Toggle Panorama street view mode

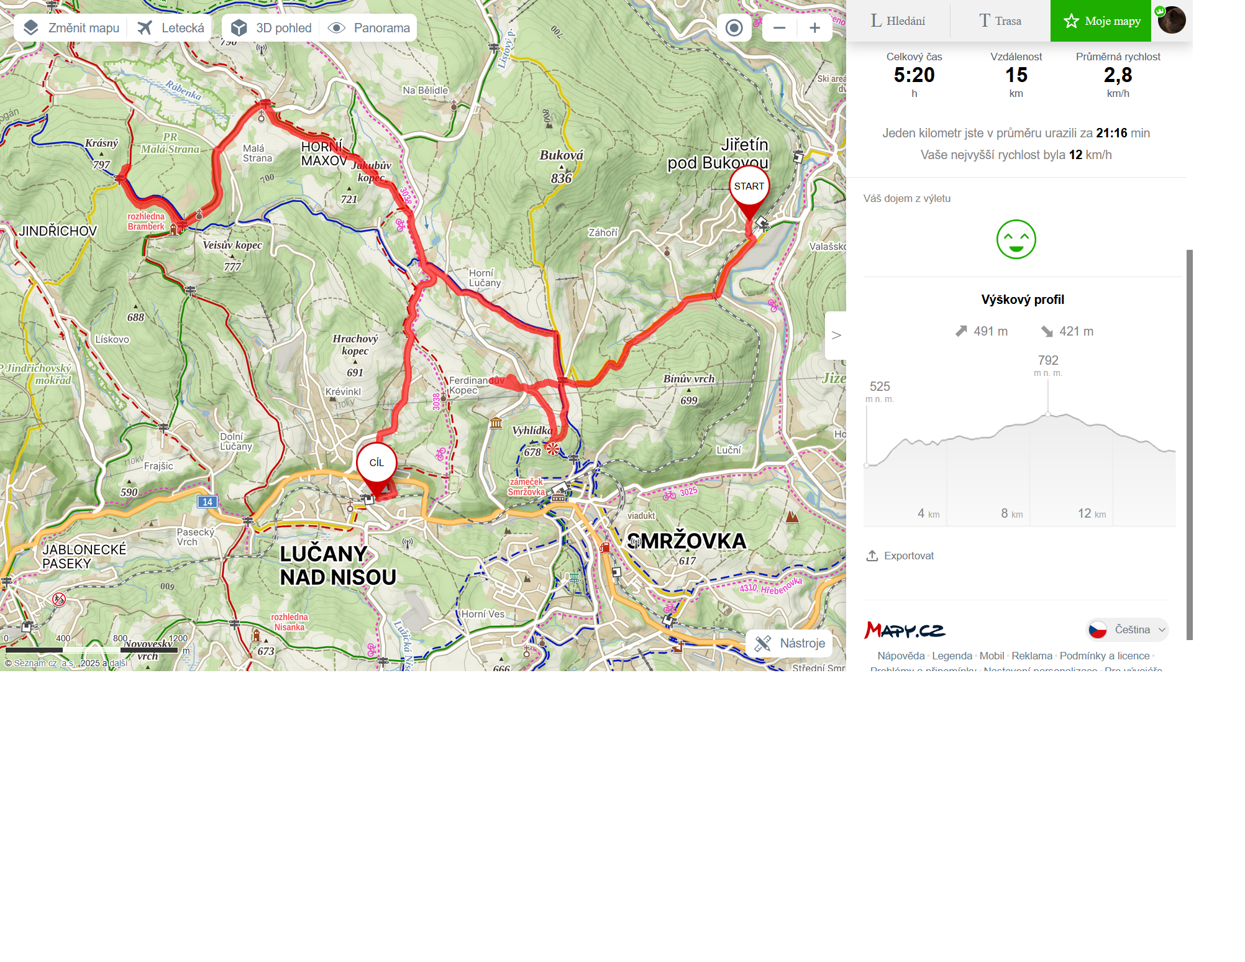pyautogui.click(x=369, y=28)
